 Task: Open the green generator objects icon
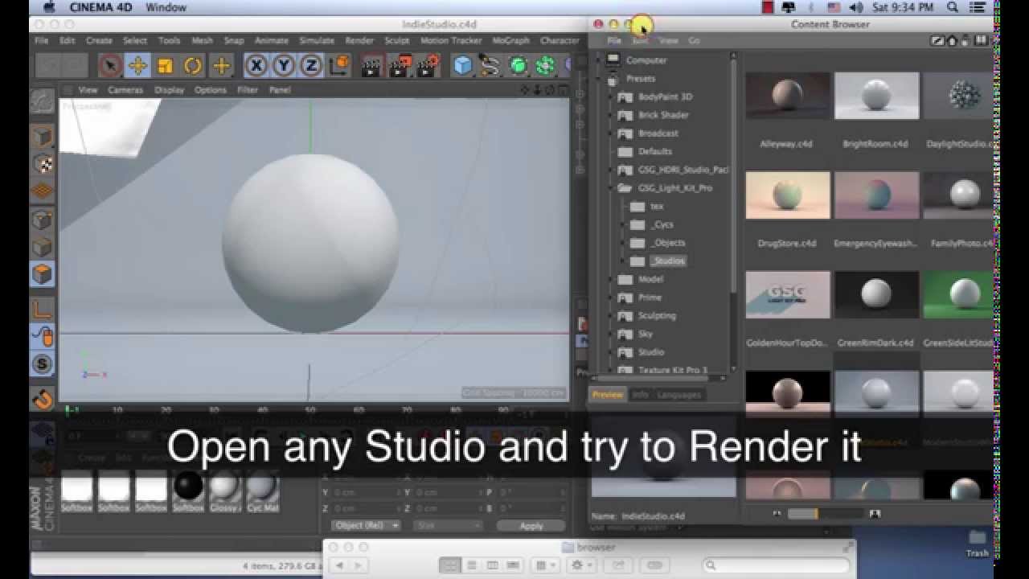coord(519,65)
